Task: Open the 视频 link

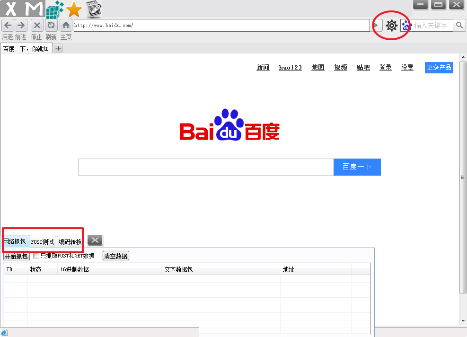Action: (341, 68)
